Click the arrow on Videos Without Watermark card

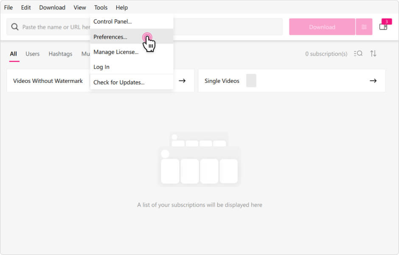point(182,81)
